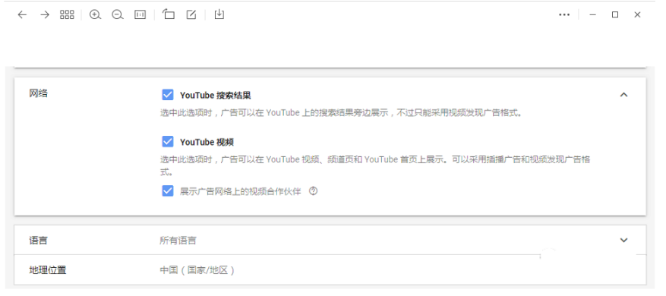Uncheck YouTube 搜索结果 checkbox
The height and width of the screenshot is (296, 666).
point(168,95)
